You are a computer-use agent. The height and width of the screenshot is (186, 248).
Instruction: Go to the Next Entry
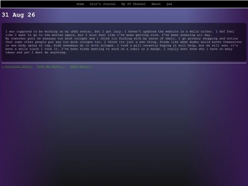pyautogui.click(x=81, y=67)
